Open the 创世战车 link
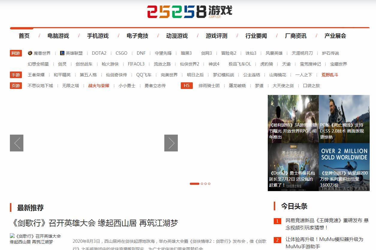 click(84, 64)
